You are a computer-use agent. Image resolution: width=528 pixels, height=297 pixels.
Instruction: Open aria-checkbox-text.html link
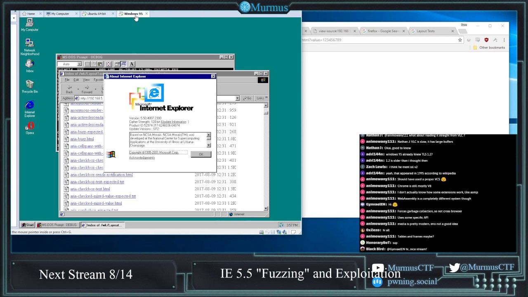click(x=90, y=189)
